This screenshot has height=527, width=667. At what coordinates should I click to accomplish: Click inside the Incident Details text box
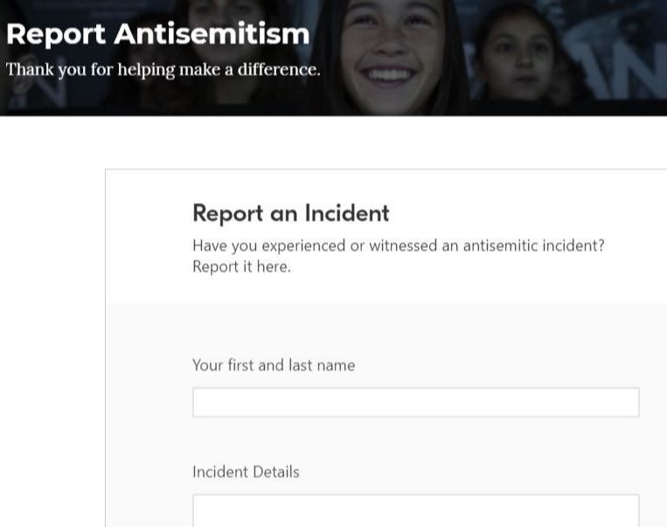coord(415,510)
